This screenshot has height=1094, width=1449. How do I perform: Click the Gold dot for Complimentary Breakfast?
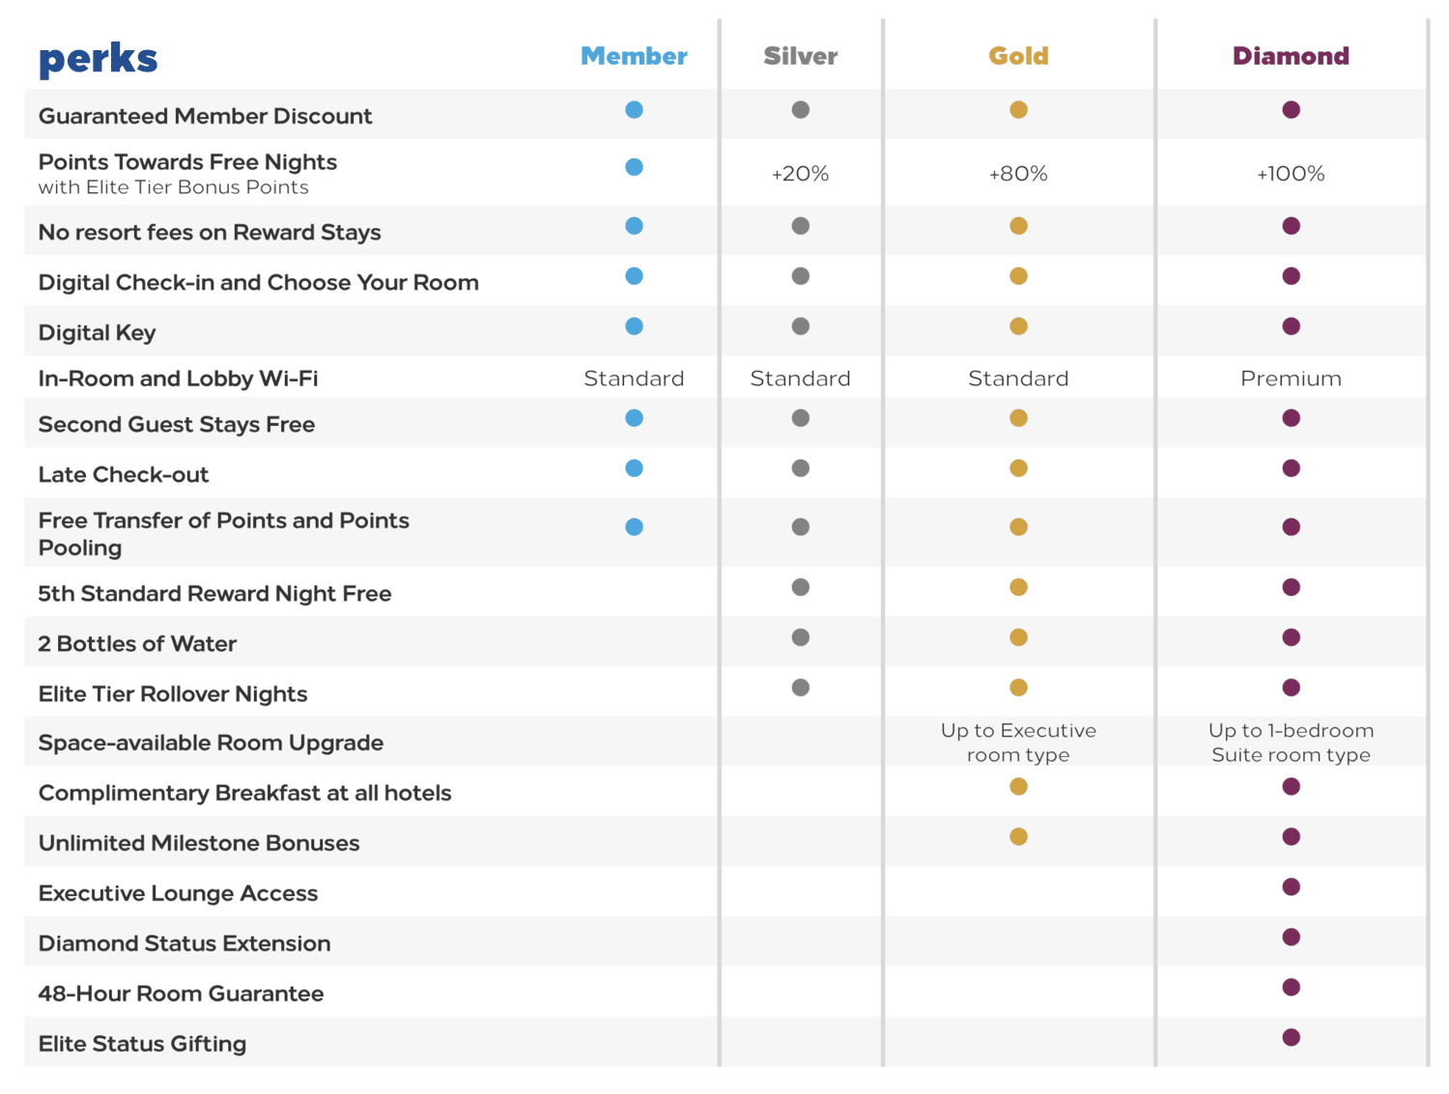1018,787
